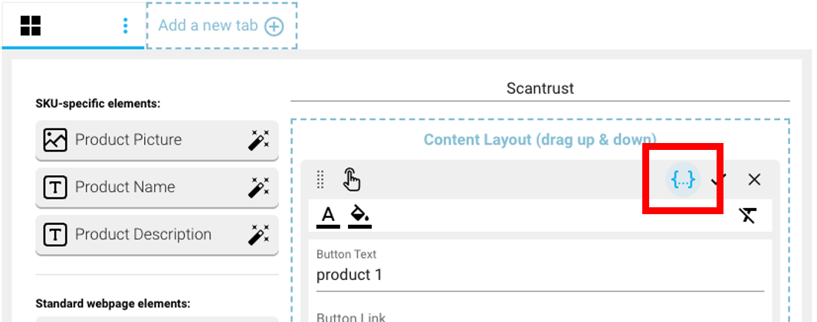
Task: Open the fill color bucket picker
Action: (359, 216)
